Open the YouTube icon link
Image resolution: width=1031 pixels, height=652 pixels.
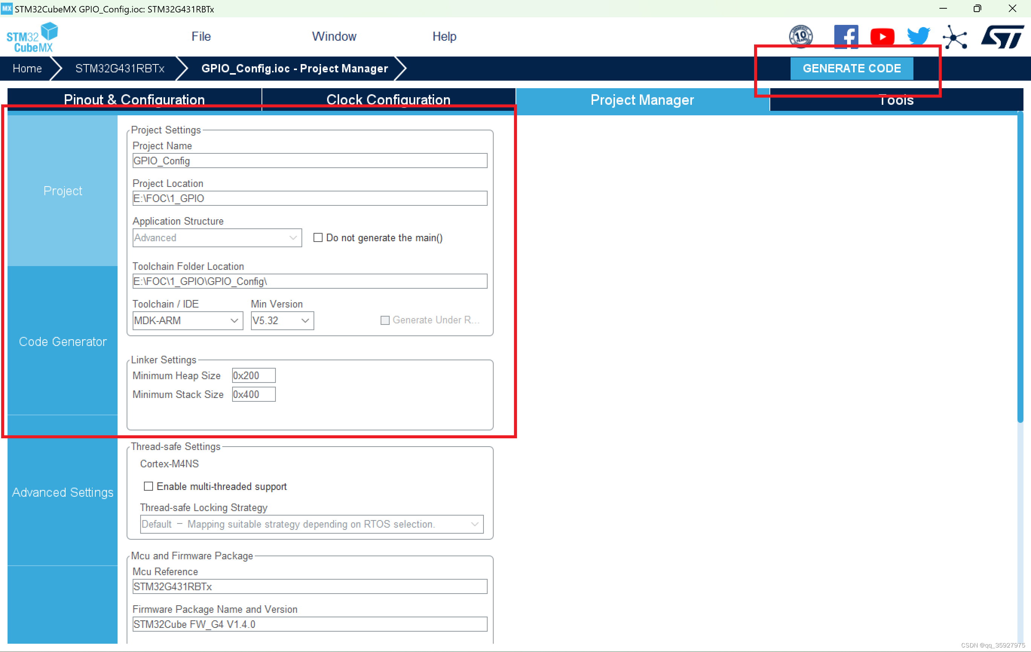tap(882, 37)
